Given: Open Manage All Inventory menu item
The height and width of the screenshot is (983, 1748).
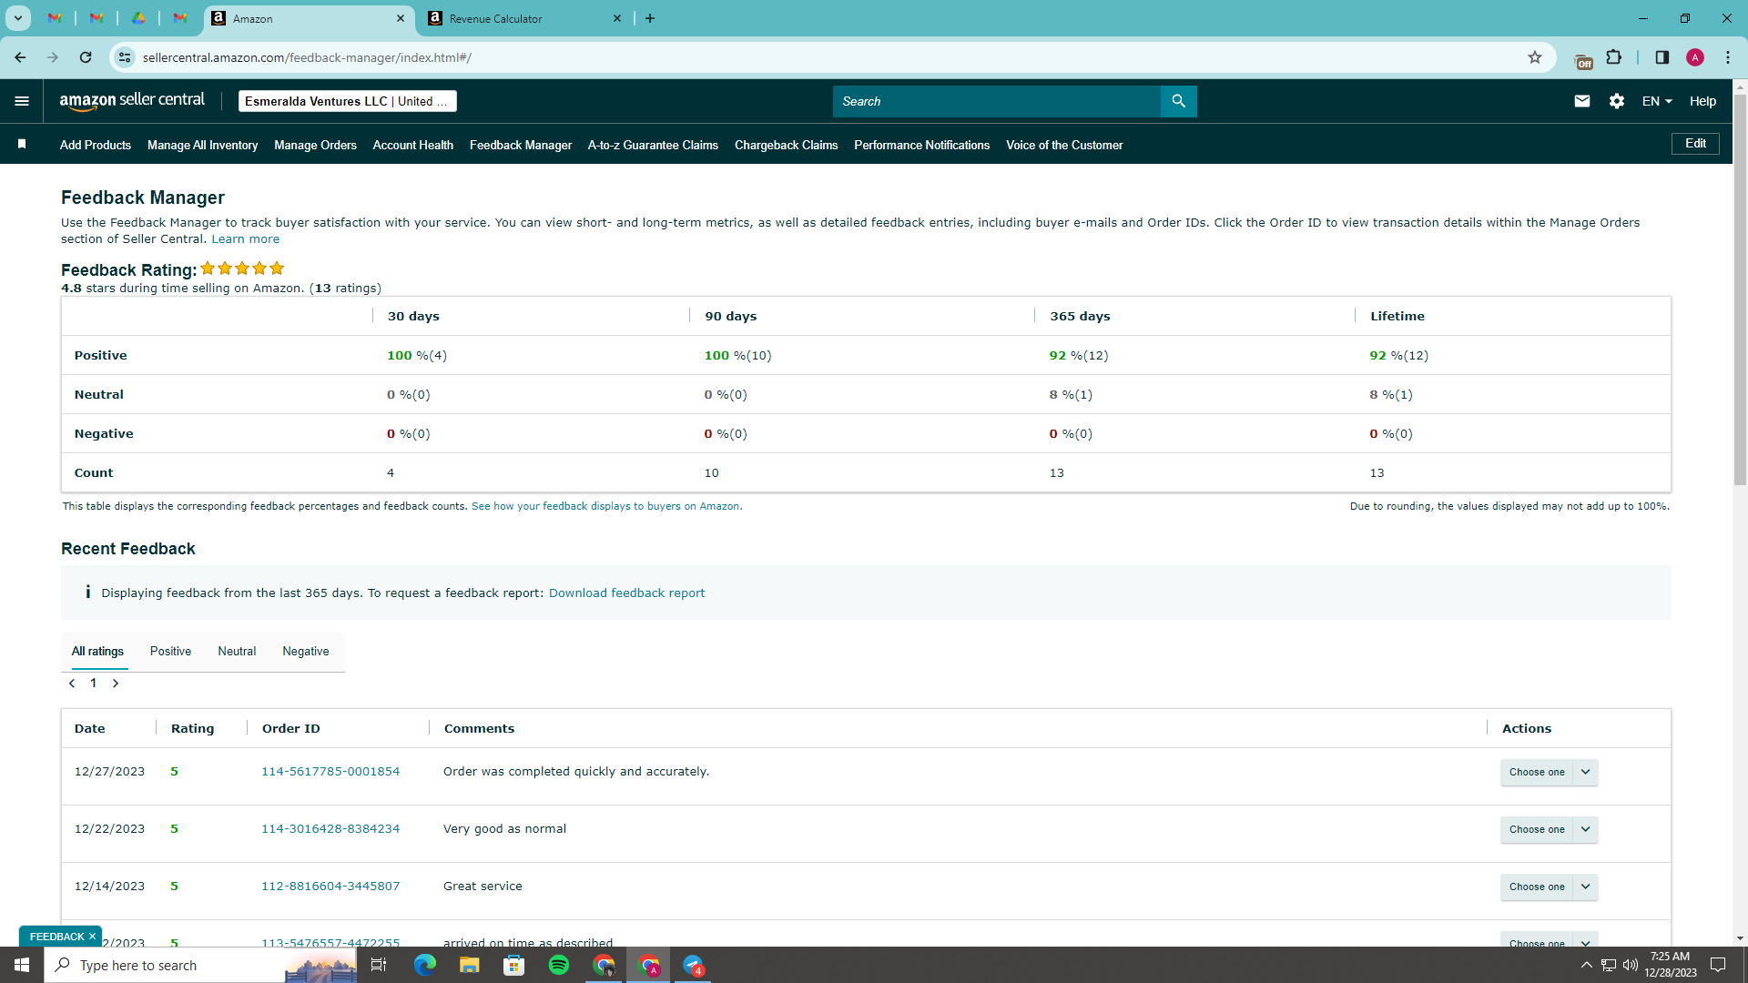Looking at the screenshot, I should [202, 145].
